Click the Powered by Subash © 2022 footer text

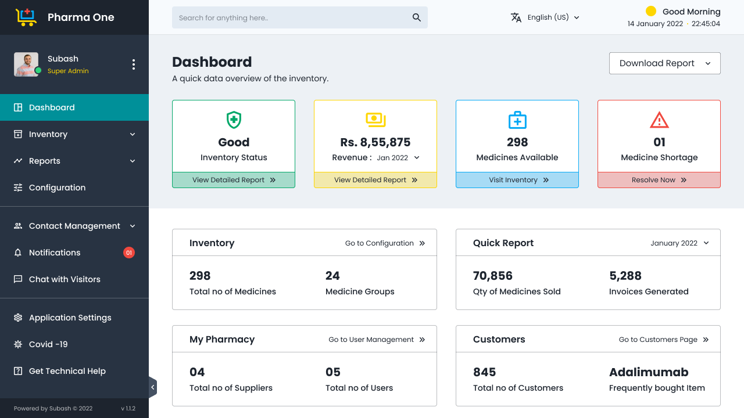53,409
